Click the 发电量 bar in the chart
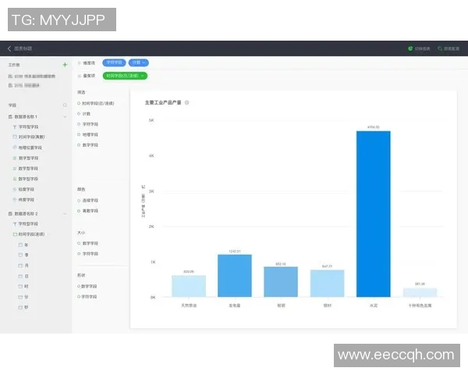 point(234,275)
